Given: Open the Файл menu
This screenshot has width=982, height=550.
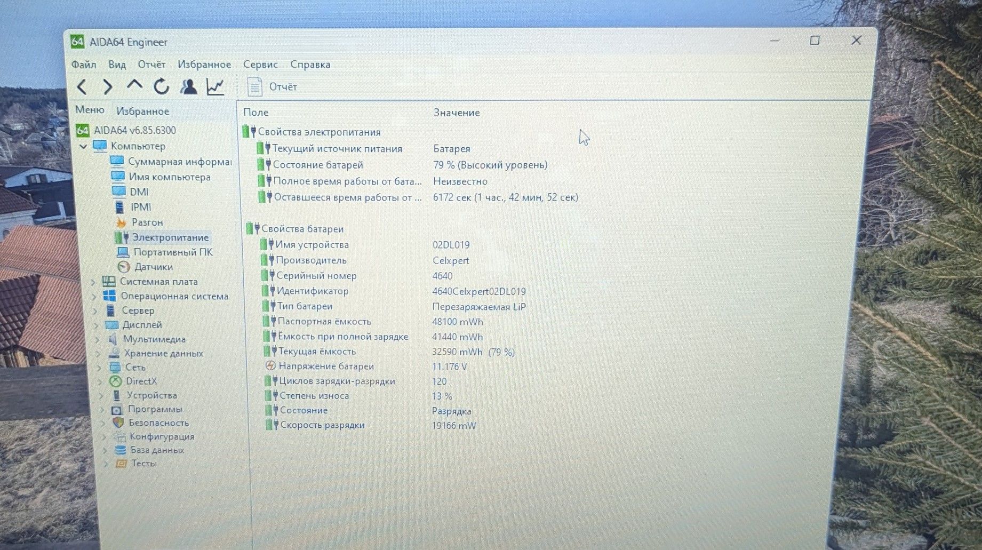Looking at the screenshot, I should (84, 65).
